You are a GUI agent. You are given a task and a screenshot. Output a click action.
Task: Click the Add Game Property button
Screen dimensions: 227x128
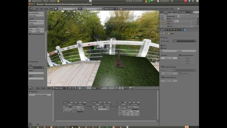(40, 95)
